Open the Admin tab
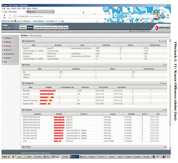This screenshot has height=163, width=178. click(66, 28)
